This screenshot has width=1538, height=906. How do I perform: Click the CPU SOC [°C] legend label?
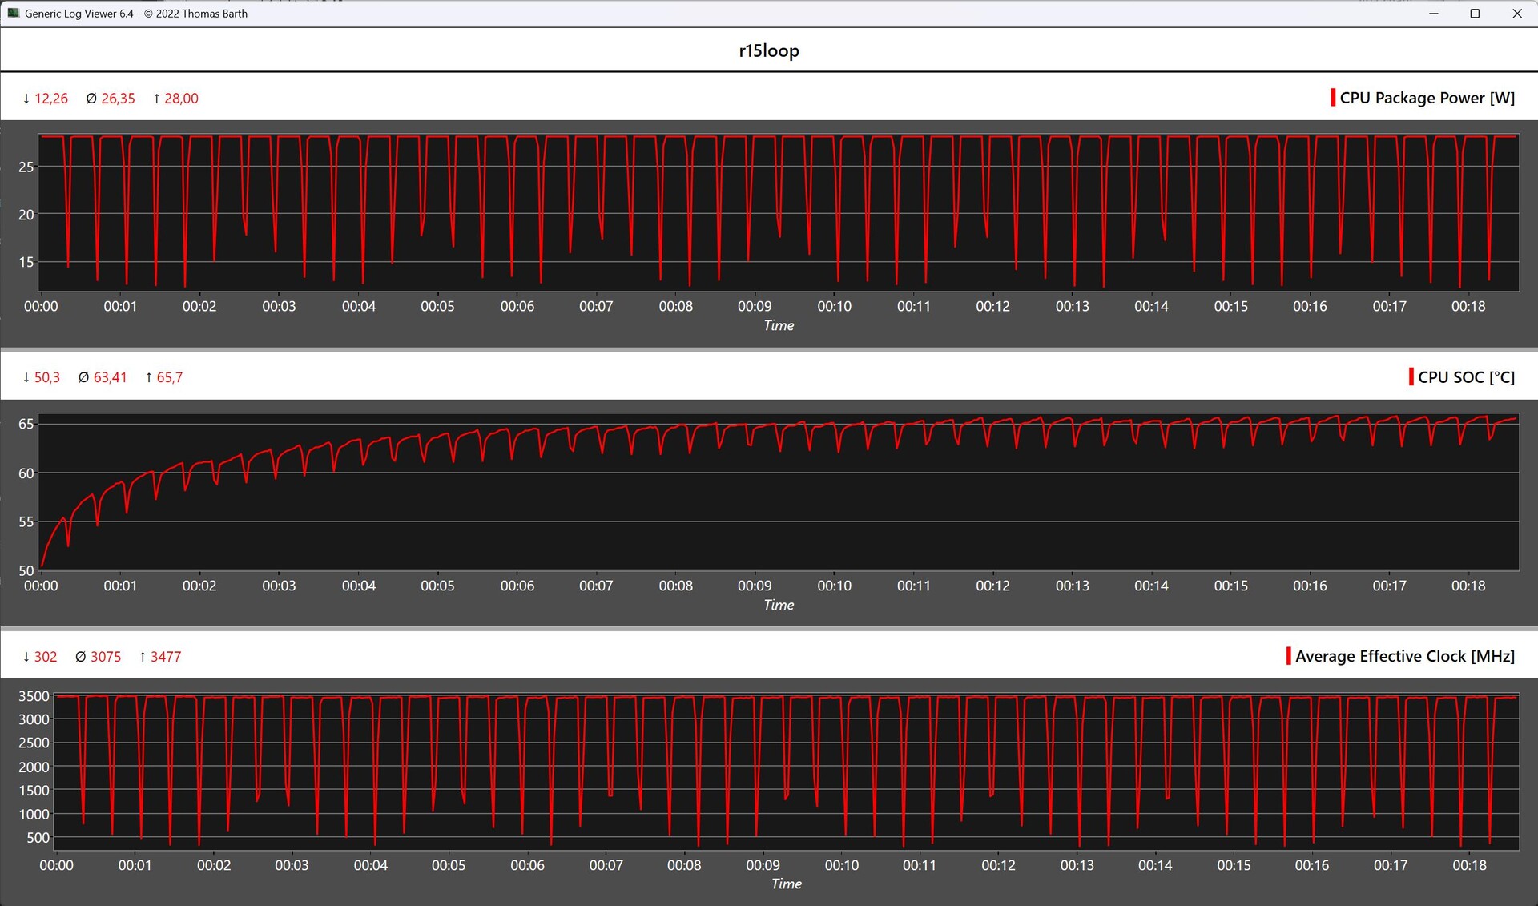1466,377
